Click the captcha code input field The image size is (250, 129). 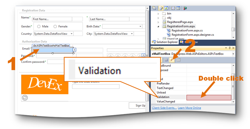(x=96, y=86)
